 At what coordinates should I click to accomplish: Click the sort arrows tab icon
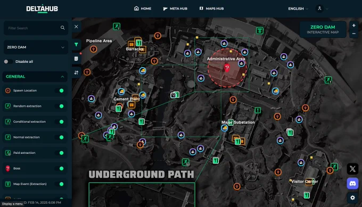(x=76, y=72)
